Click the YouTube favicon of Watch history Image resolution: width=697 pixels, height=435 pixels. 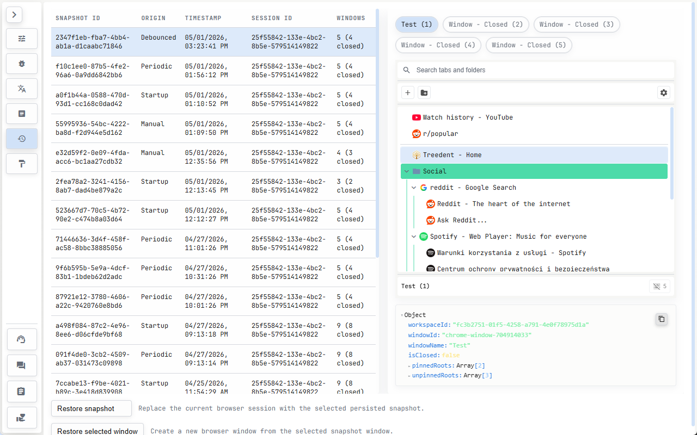click(x=417, y=117)
